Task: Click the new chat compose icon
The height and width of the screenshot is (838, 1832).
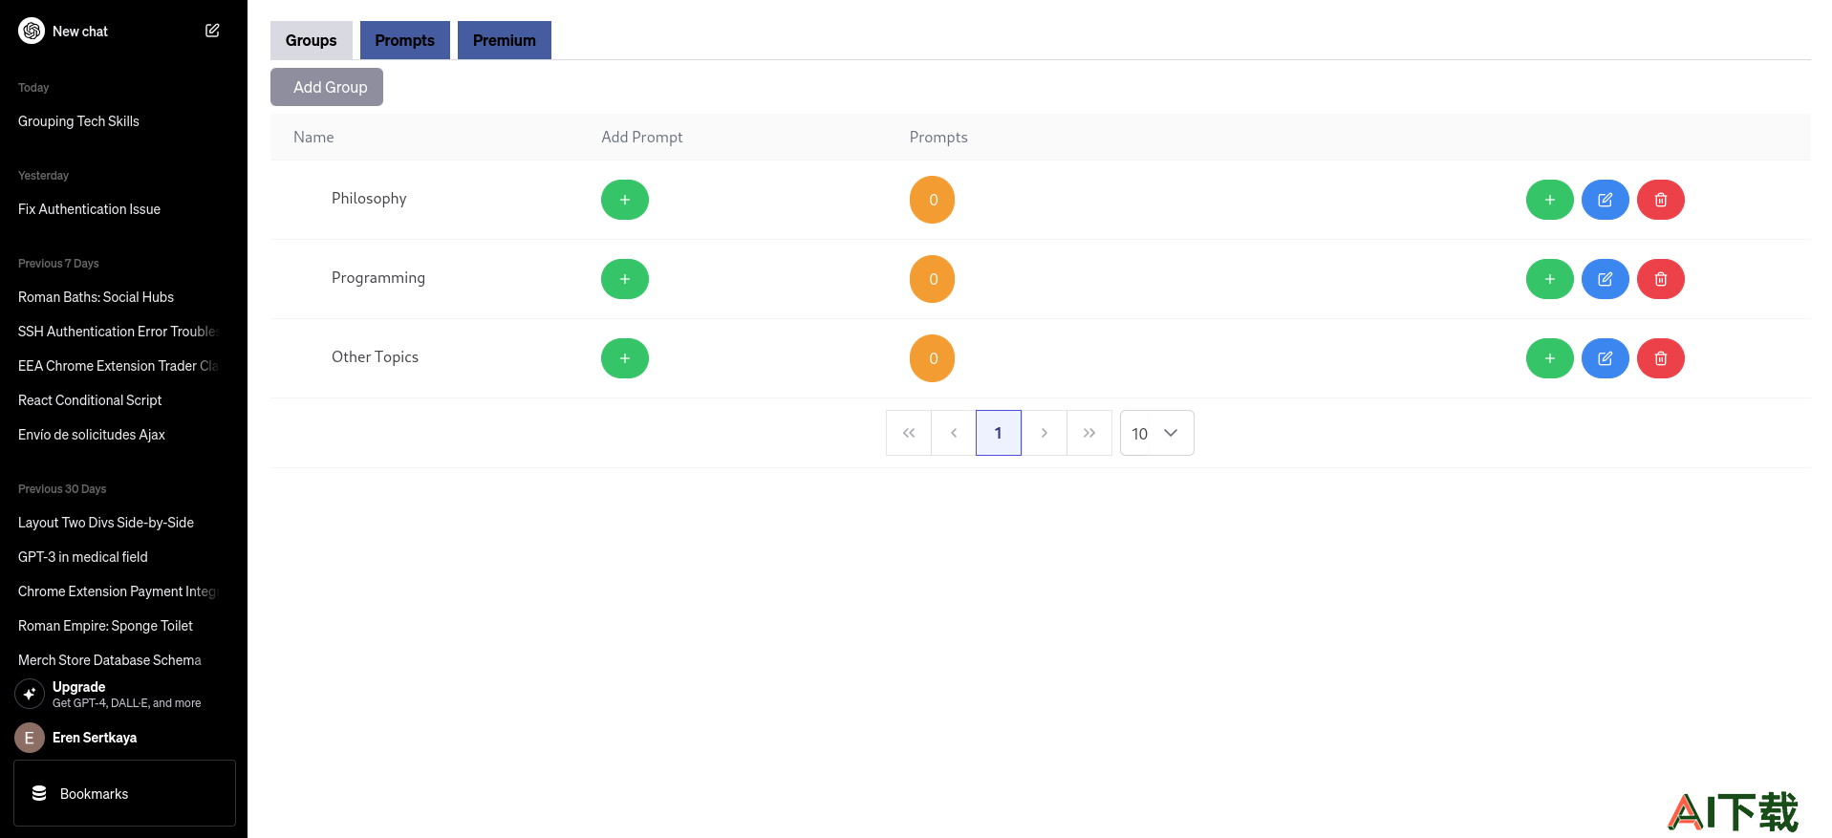Action: [x=212, y=31]
